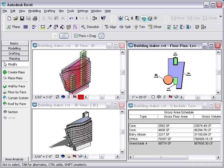The height and width of the screenshot is (168, 224).
Task: Print using the printer icon
Action: pos(35,18)
